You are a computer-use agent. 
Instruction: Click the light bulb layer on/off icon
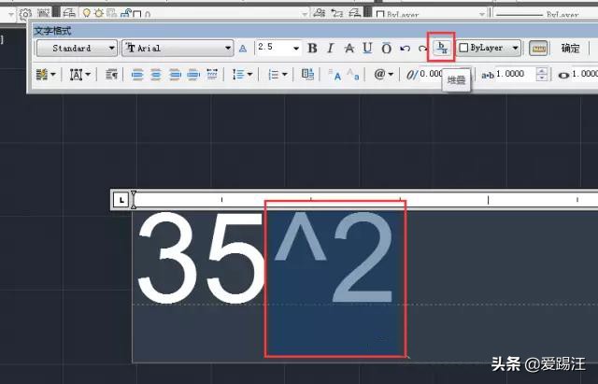[87, 14]
